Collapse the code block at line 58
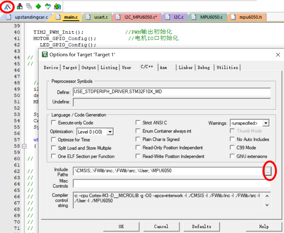The image size is (284, 233). click(x=24, y=146)
